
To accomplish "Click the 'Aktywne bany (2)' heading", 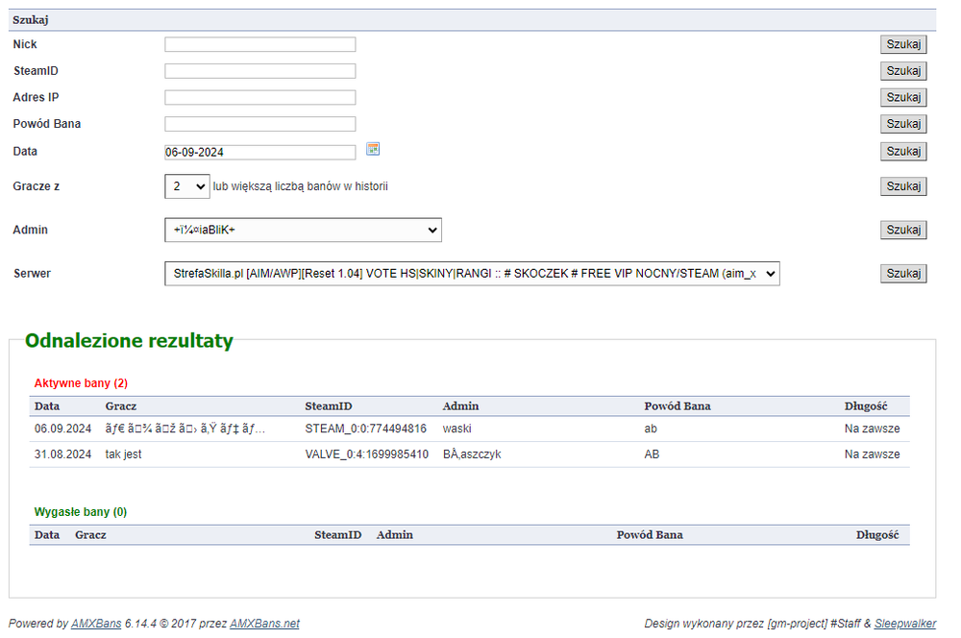I will [x=81, y=383].
